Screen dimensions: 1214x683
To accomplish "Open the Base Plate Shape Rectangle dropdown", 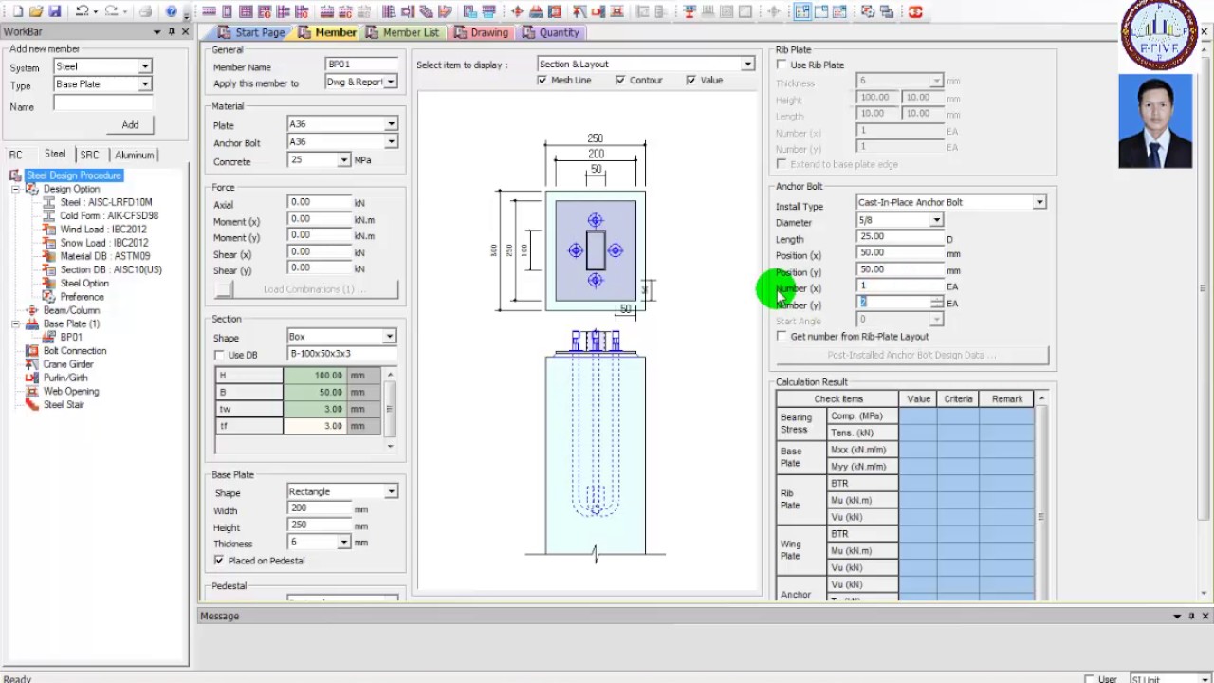I will coord(391,491).
